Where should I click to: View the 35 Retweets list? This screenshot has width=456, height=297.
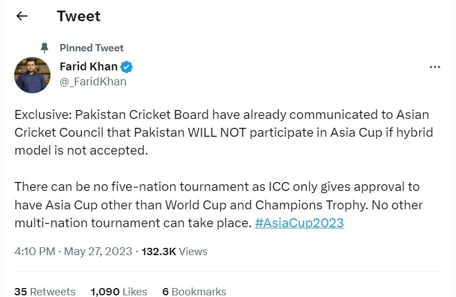click(45, 291)
